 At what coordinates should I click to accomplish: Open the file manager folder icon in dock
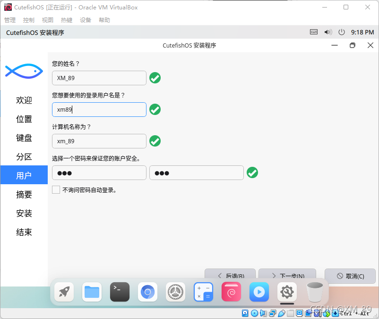[x=92, y=292]
